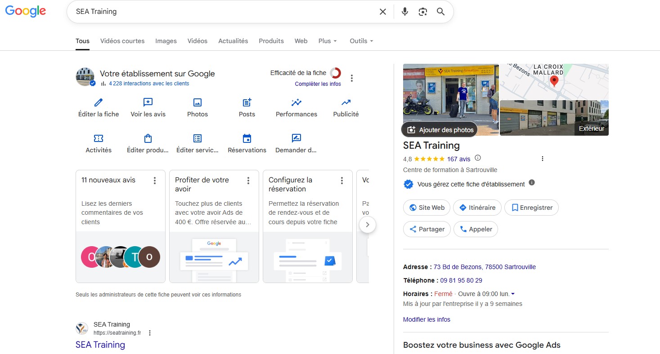Click 'Votre établissement sur Google' heading
The image size is (660, 354).
[x=157, y=74]
